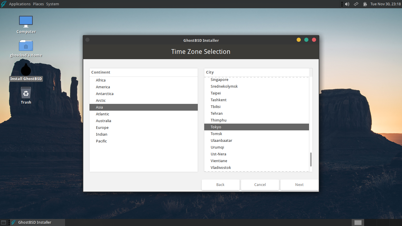Choose Srednekolymsk city

coord(257,87)
